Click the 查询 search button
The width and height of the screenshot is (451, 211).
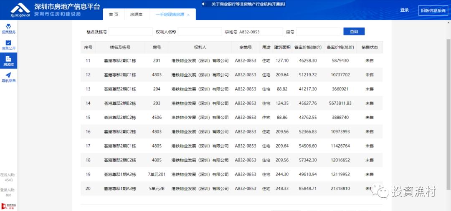[x=354, y=32]
